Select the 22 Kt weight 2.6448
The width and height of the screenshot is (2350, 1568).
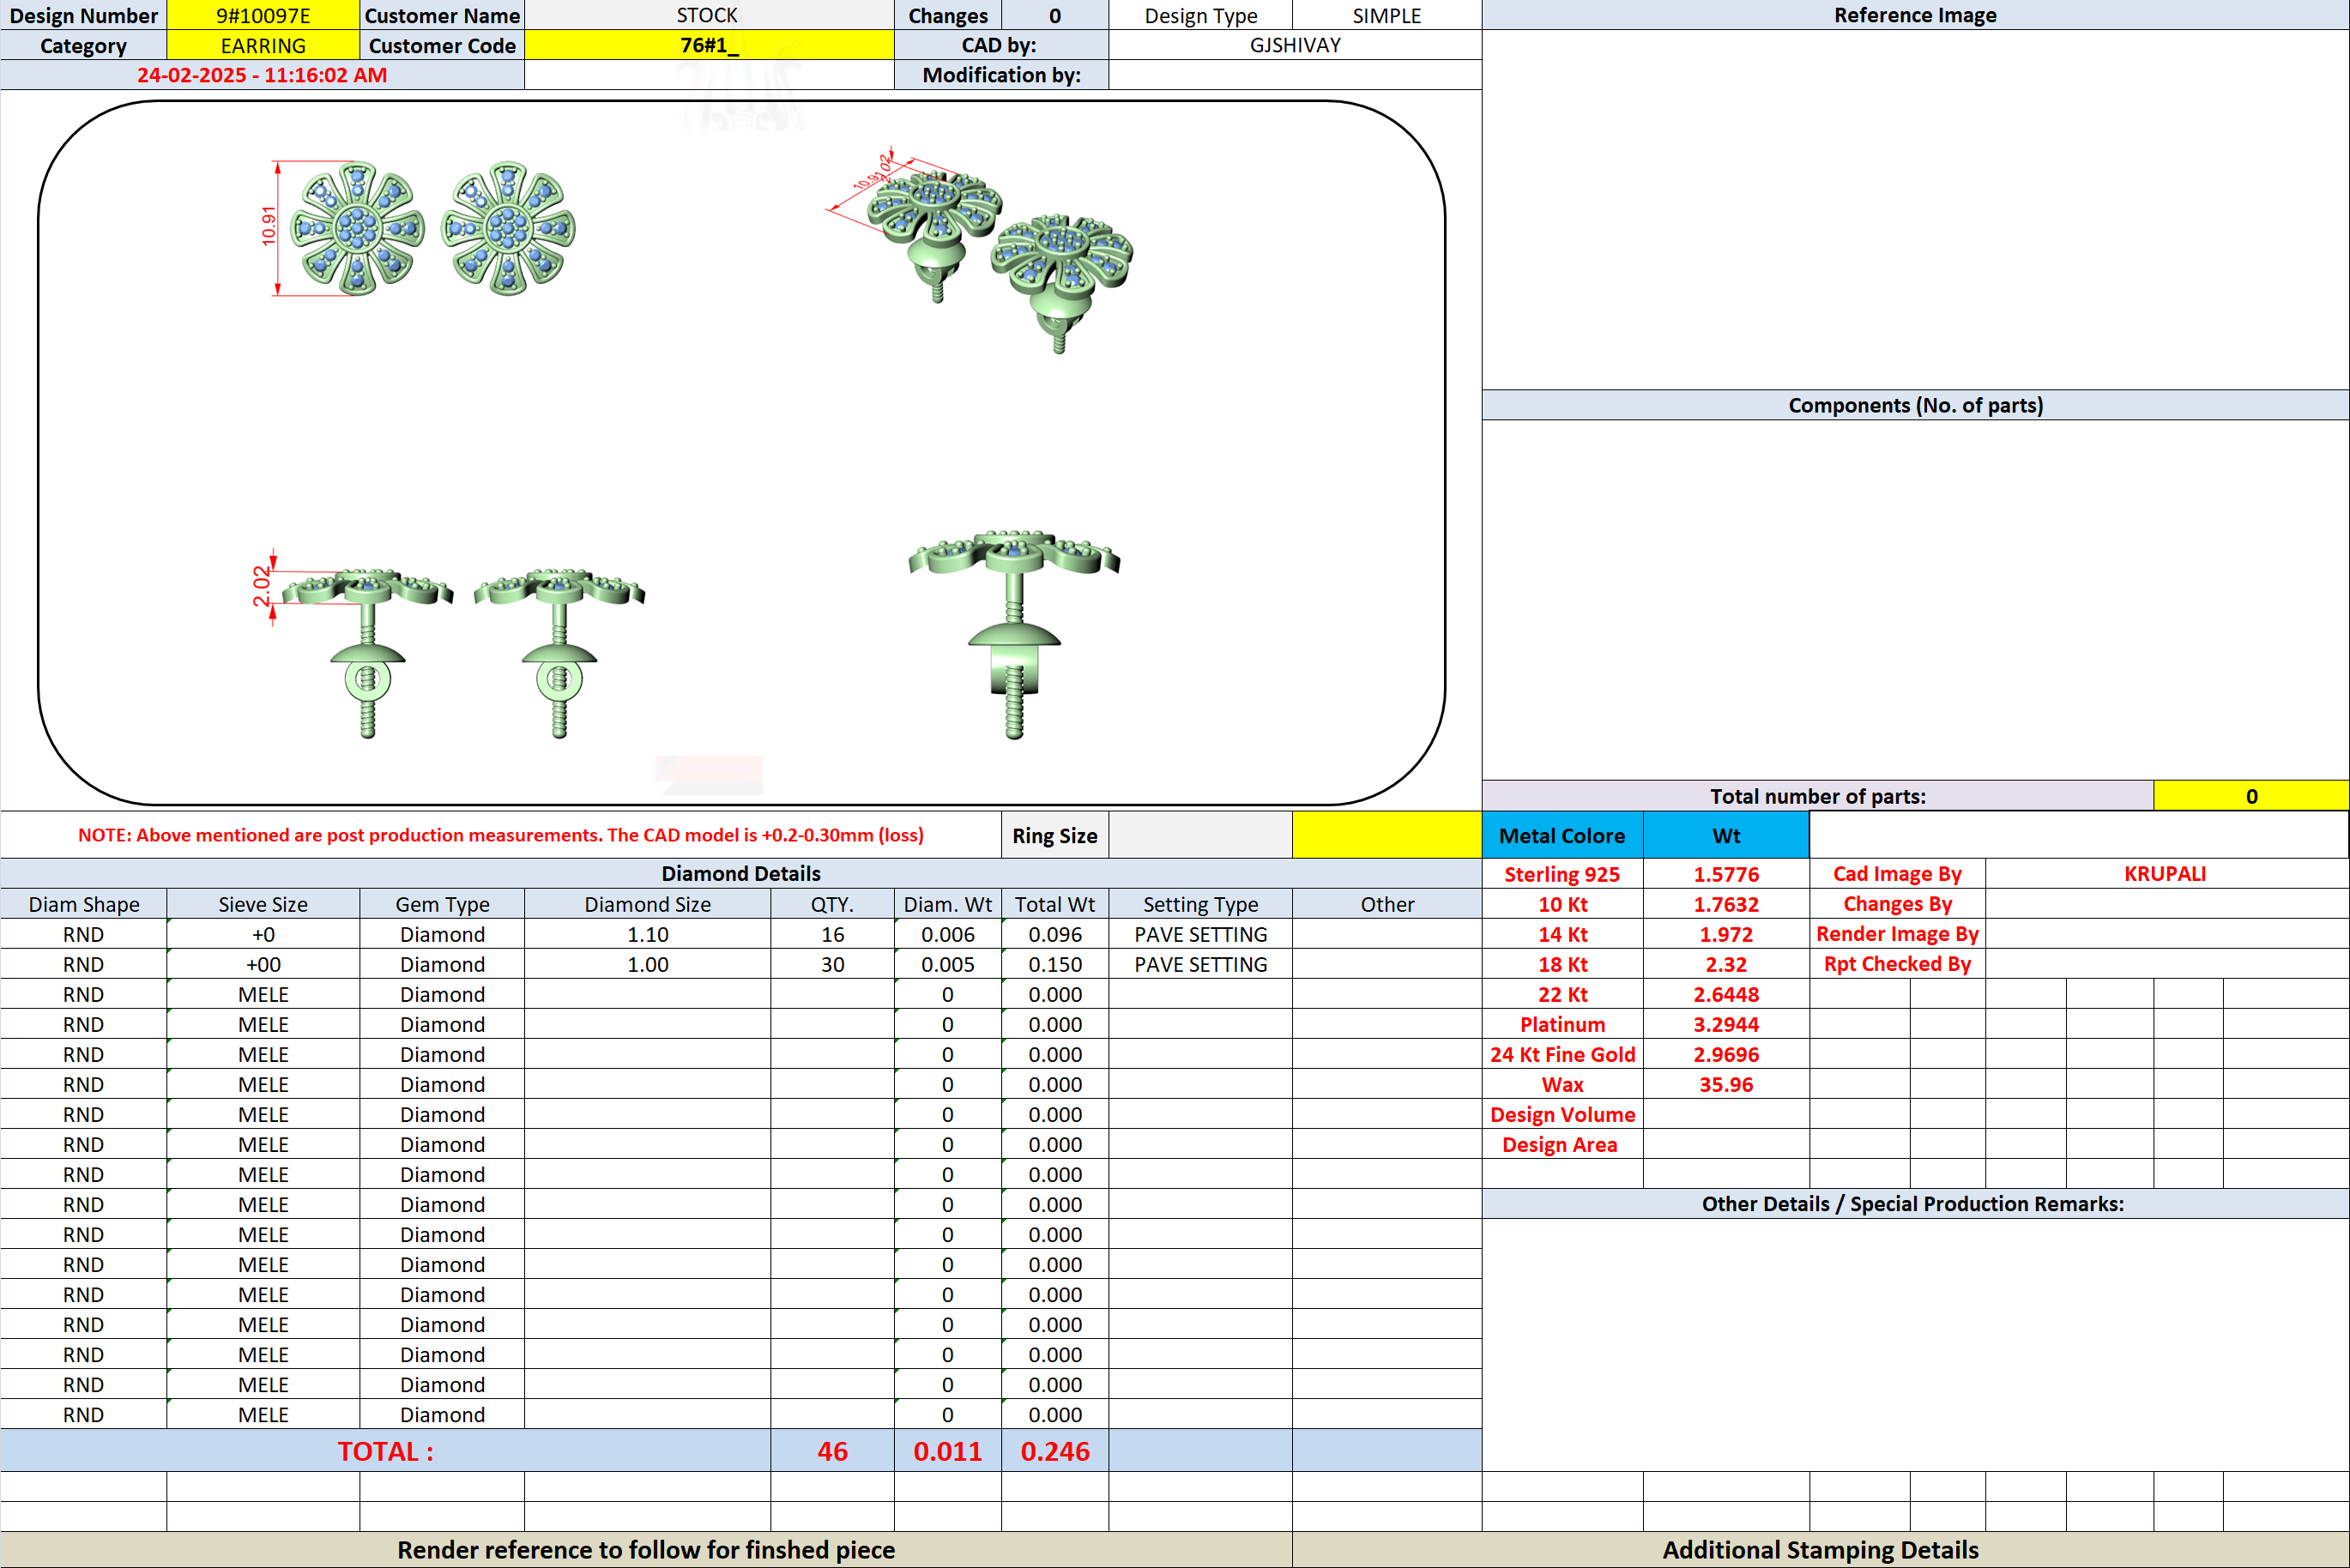[1726, 994]
